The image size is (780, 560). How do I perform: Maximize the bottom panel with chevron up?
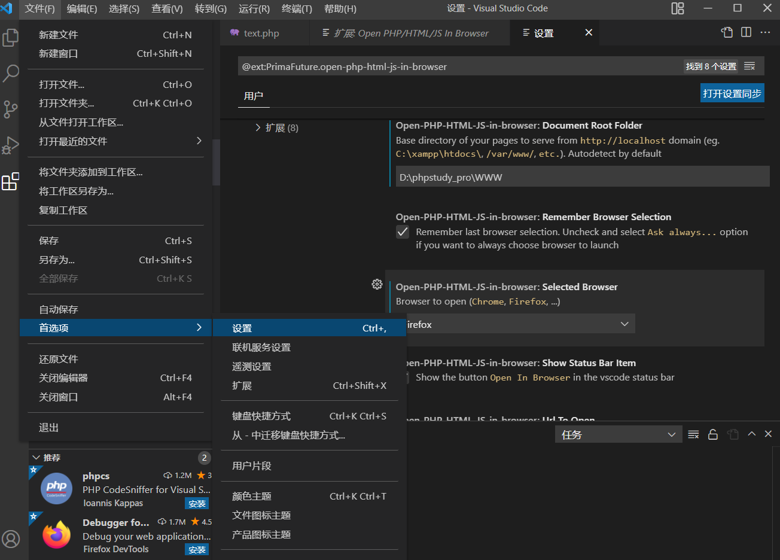click(x=752, y=434)
